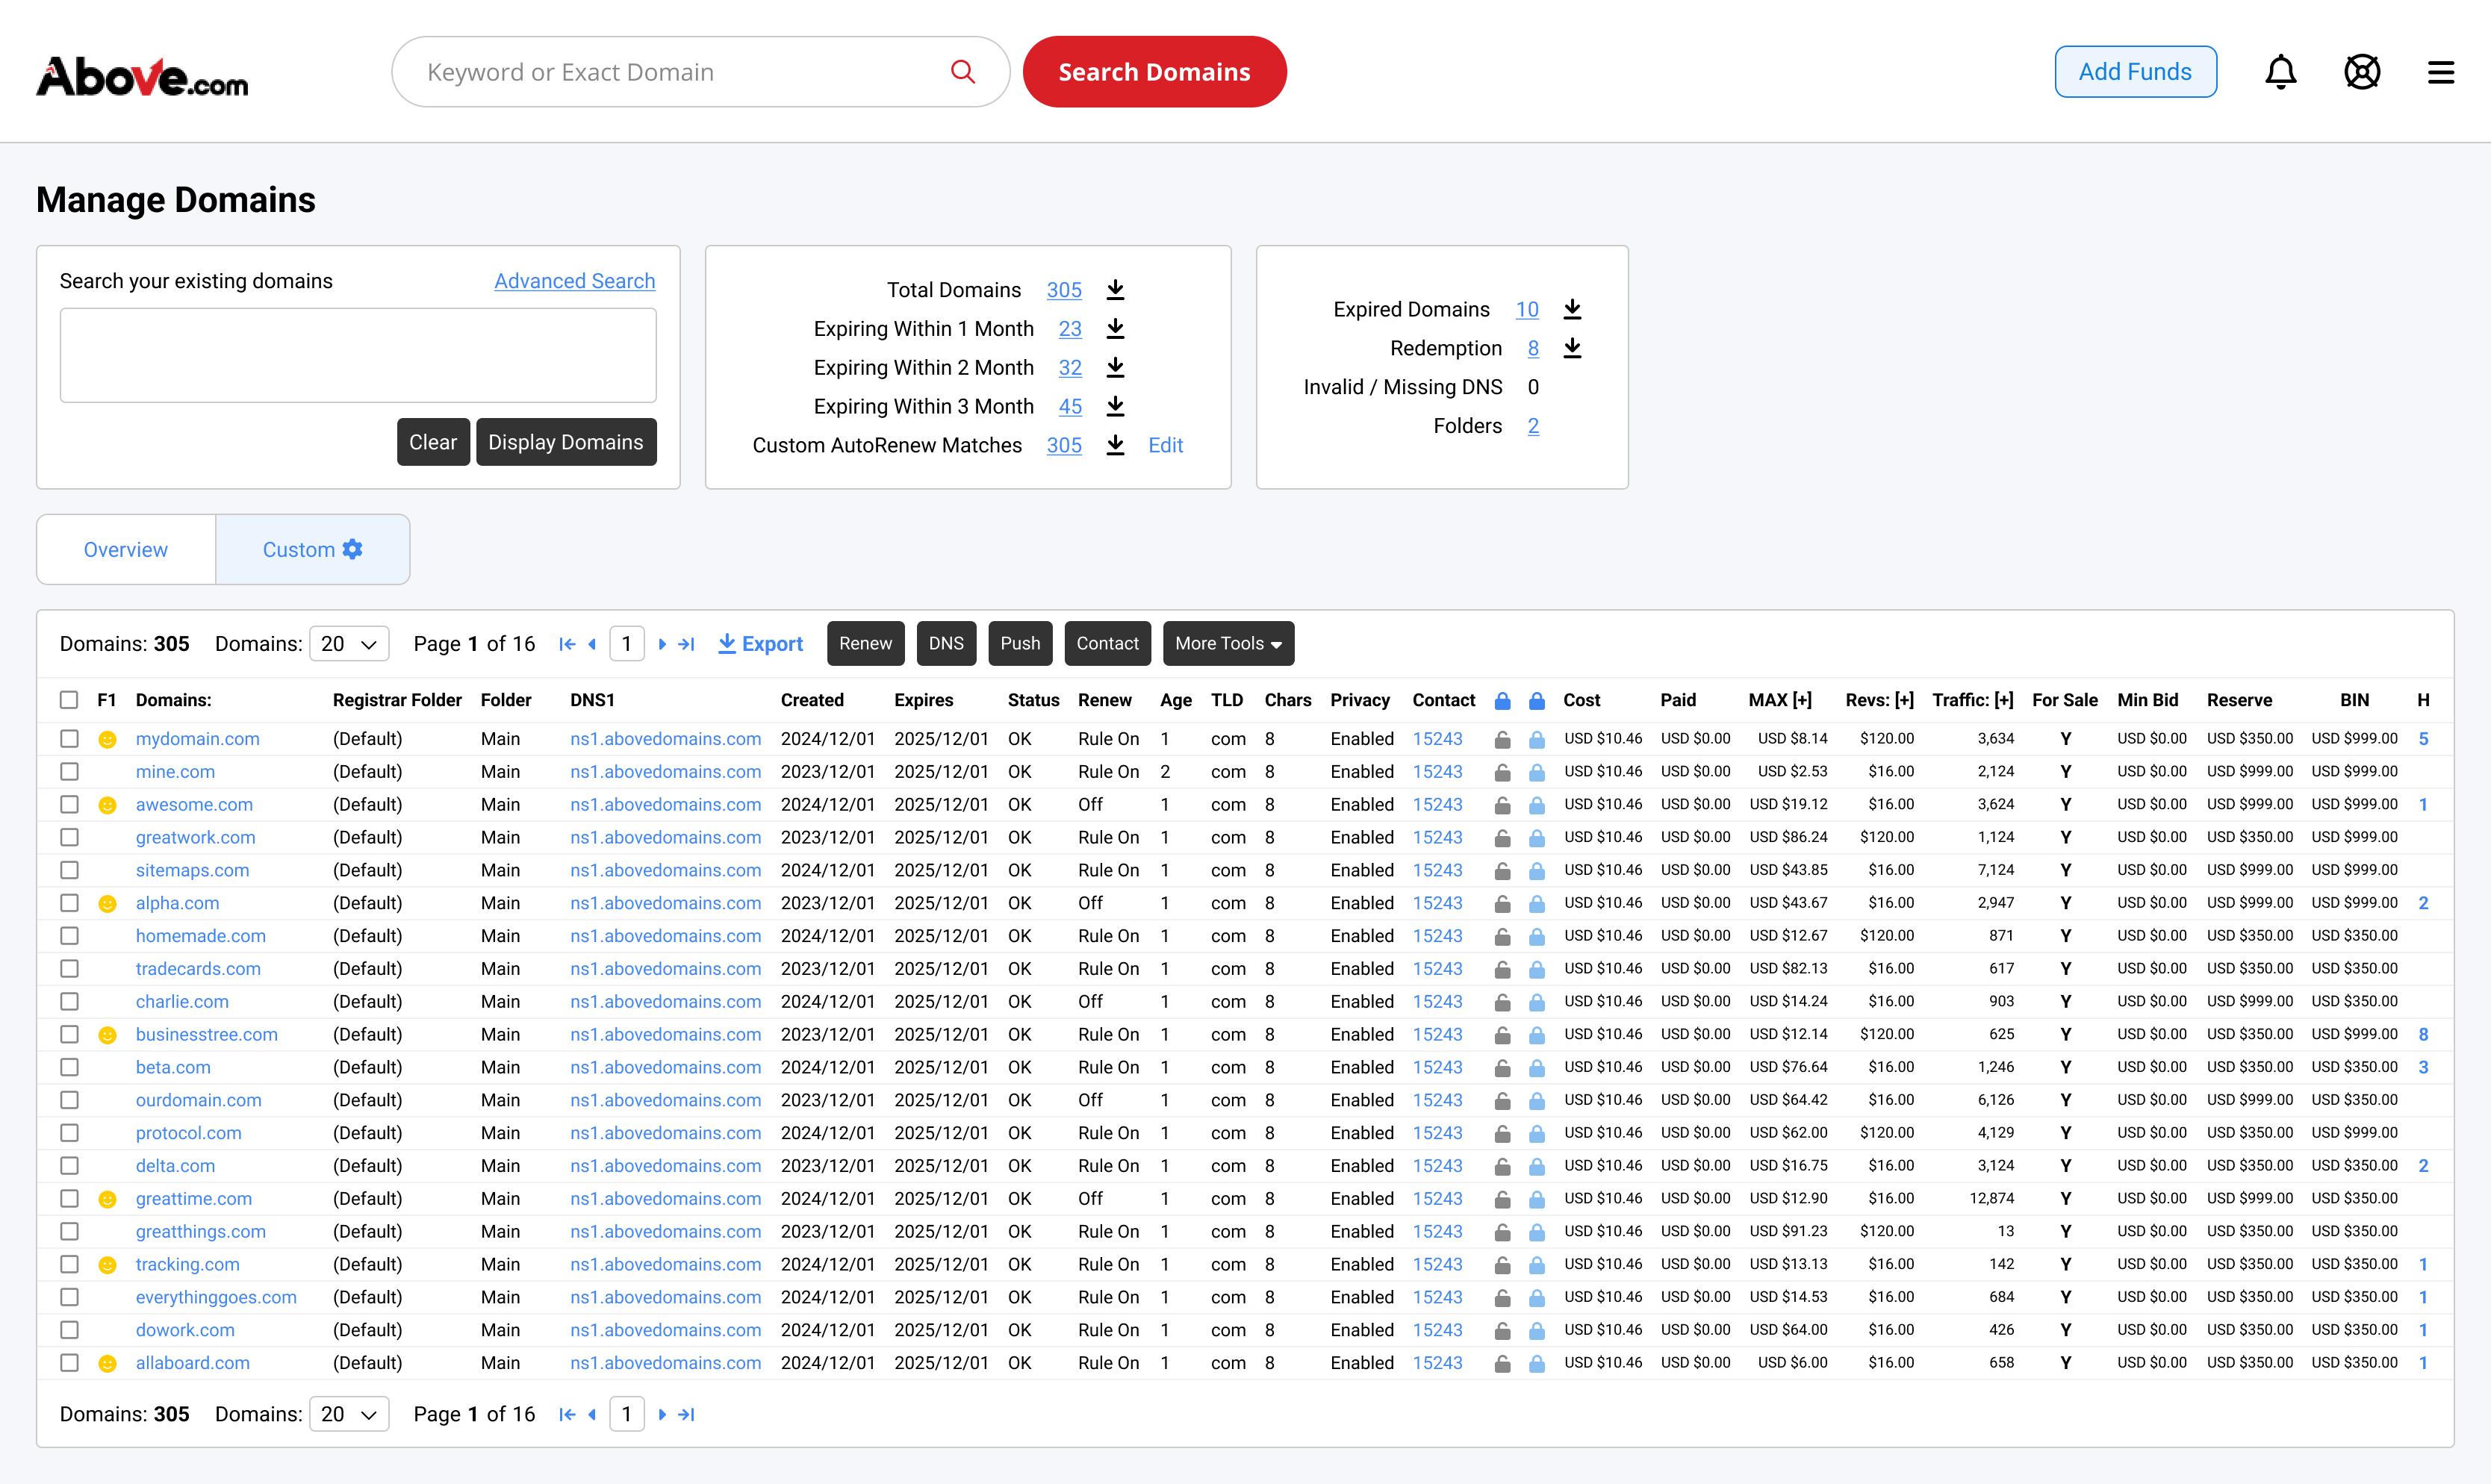This screenshot has height=1484, width=2491.
Task: Click the smiley icon beside awesome.com
Action: pyautogui.click(x=107, y=805)
